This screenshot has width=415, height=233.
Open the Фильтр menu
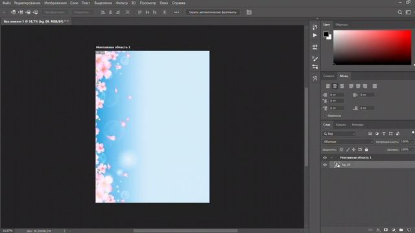(122, 3)
